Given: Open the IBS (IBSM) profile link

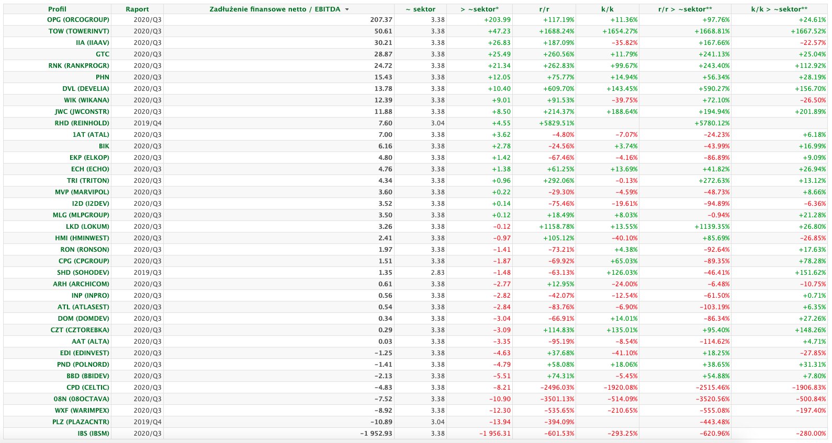Looking at the screenshot, I should pos(94,433).
